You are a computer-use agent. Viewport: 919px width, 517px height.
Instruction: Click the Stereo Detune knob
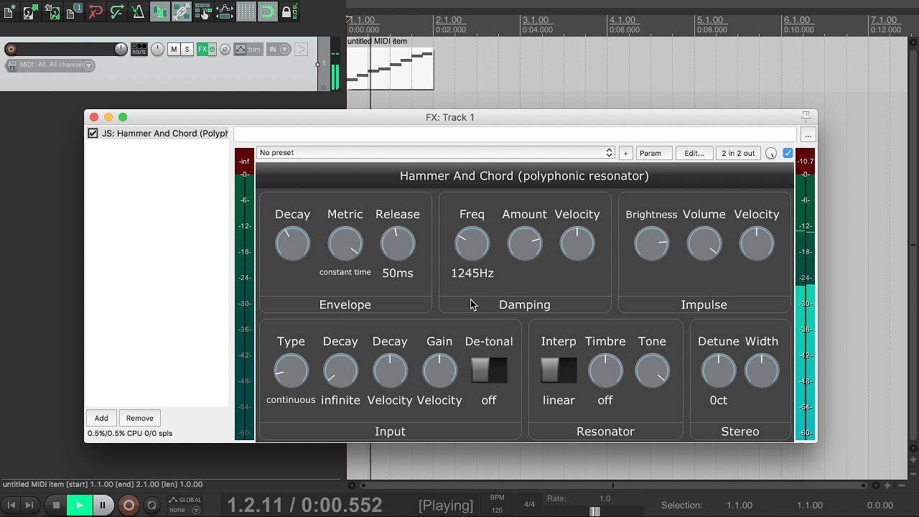(x=719, y=371)
